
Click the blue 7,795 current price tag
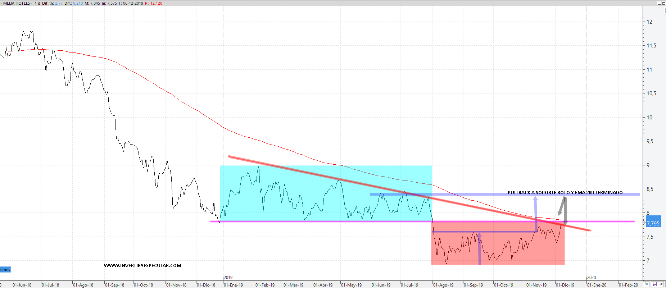click(653, 223)
